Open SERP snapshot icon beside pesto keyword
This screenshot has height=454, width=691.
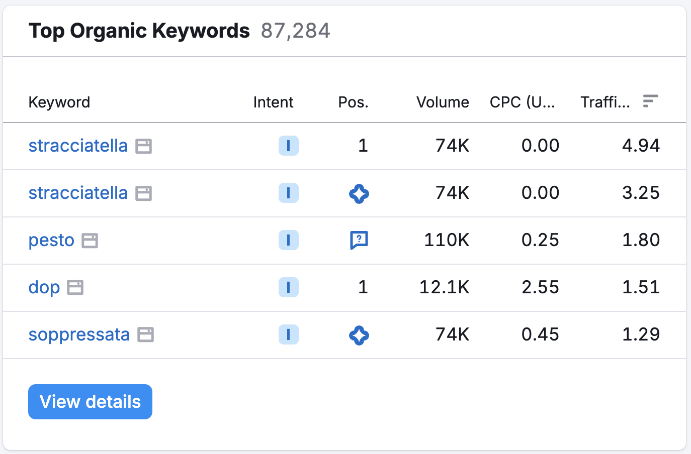(x=90, y=241)
